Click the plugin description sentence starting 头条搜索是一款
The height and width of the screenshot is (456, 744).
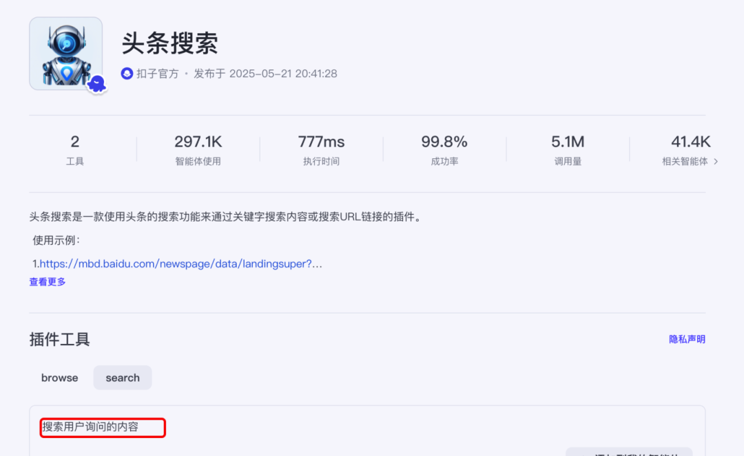pyautogui.click(x=225, y=217)
